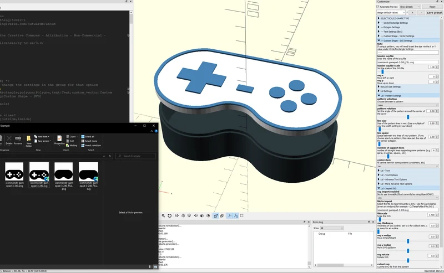Open the New item menu in Explorer
This screenshot has height=273, width=444.
42,136
